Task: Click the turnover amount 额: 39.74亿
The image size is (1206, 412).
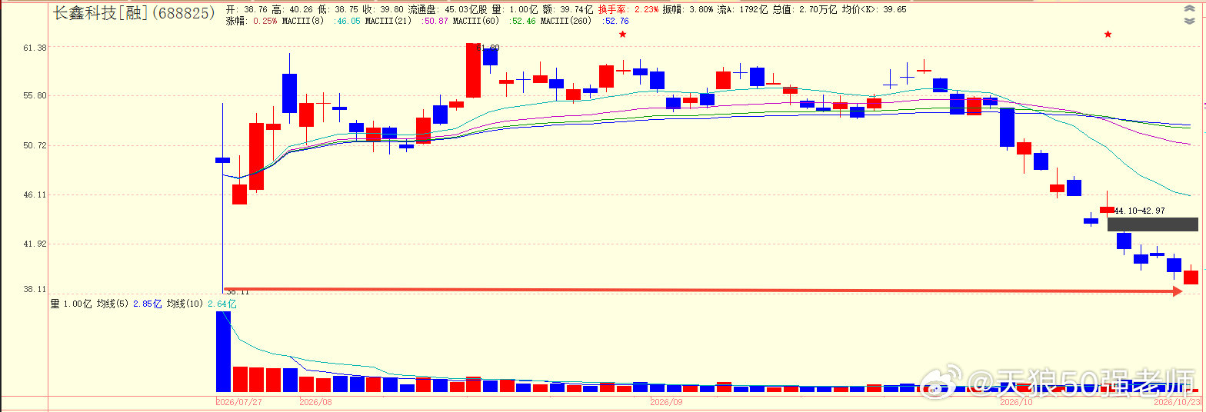Action: point(568,10)
